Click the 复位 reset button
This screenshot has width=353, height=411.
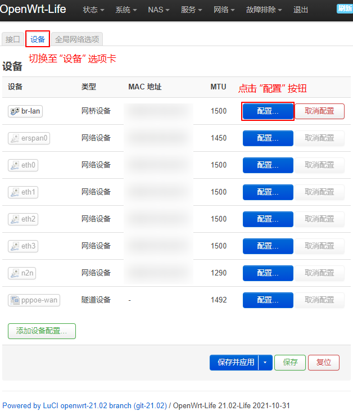click(324, 363)
